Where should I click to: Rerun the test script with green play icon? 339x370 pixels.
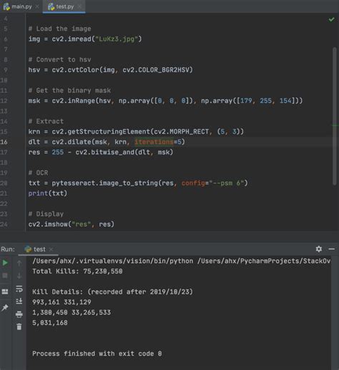5,263
